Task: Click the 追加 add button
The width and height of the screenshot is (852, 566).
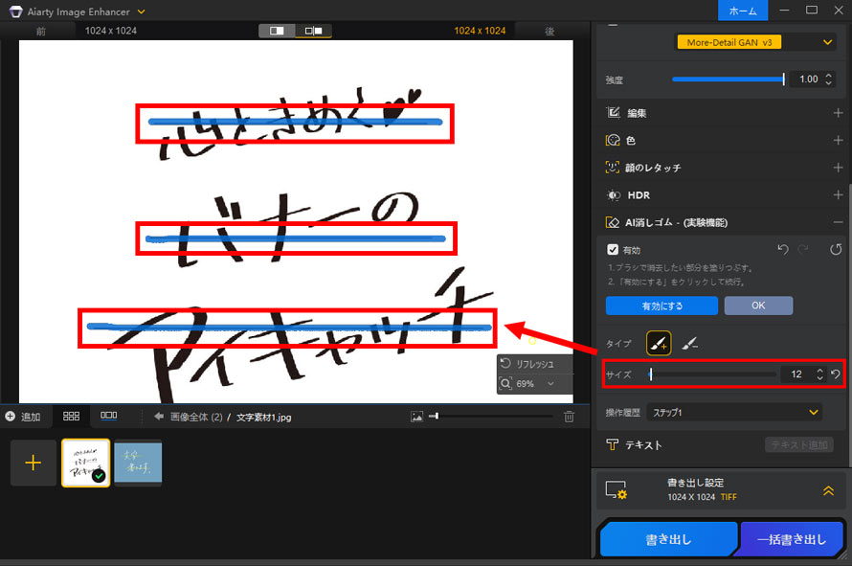Action: (x=23, y=417)
